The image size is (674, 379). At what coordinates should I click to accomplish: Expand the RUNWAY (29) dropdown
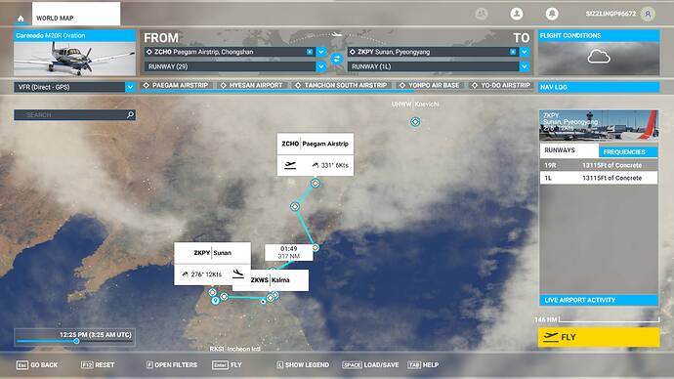[321, 66]
